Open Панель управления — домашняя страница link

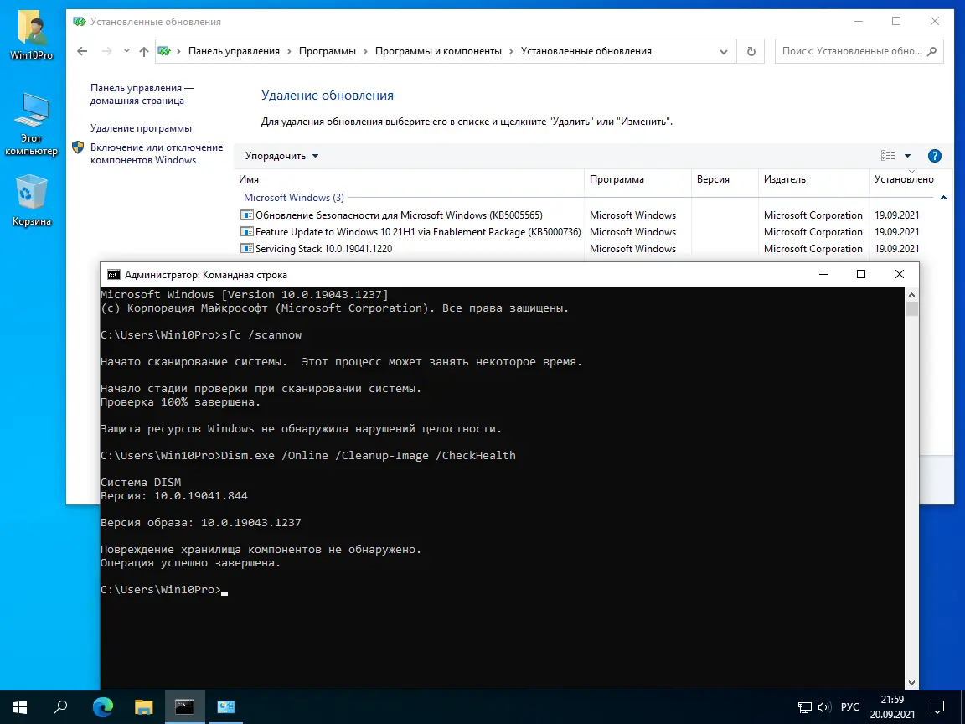click(142, 94)
